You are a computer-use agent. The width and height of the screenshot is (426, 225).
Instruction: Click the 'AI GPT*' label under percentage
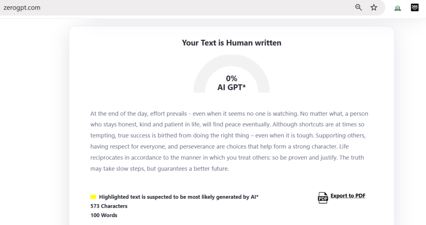[231, 87]
